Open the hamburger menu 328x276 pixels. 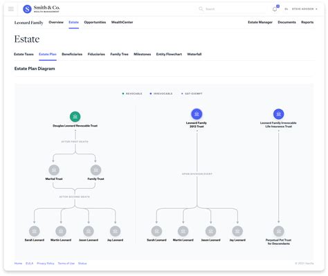(x=11, y=9)
